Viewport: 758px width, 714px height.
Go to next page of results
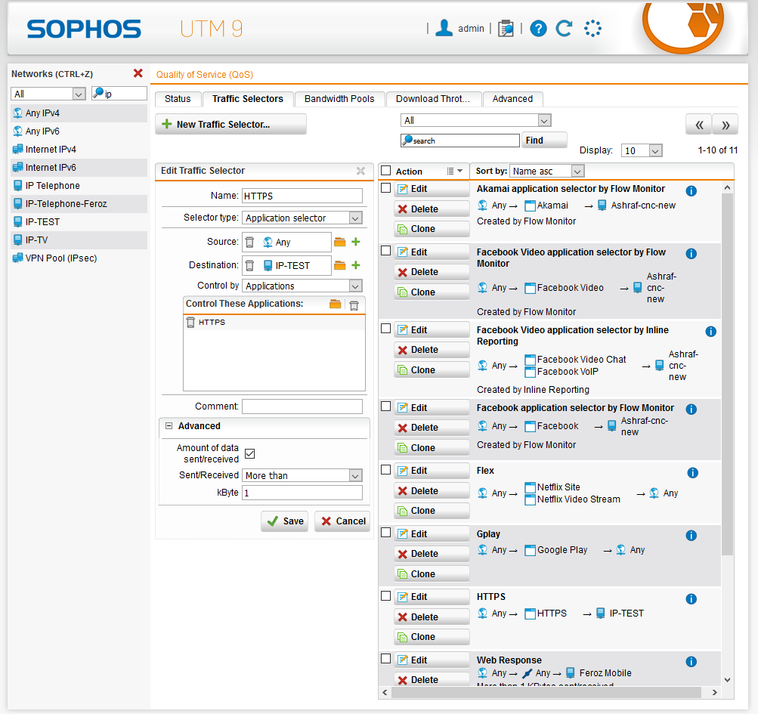pos(726,125)
